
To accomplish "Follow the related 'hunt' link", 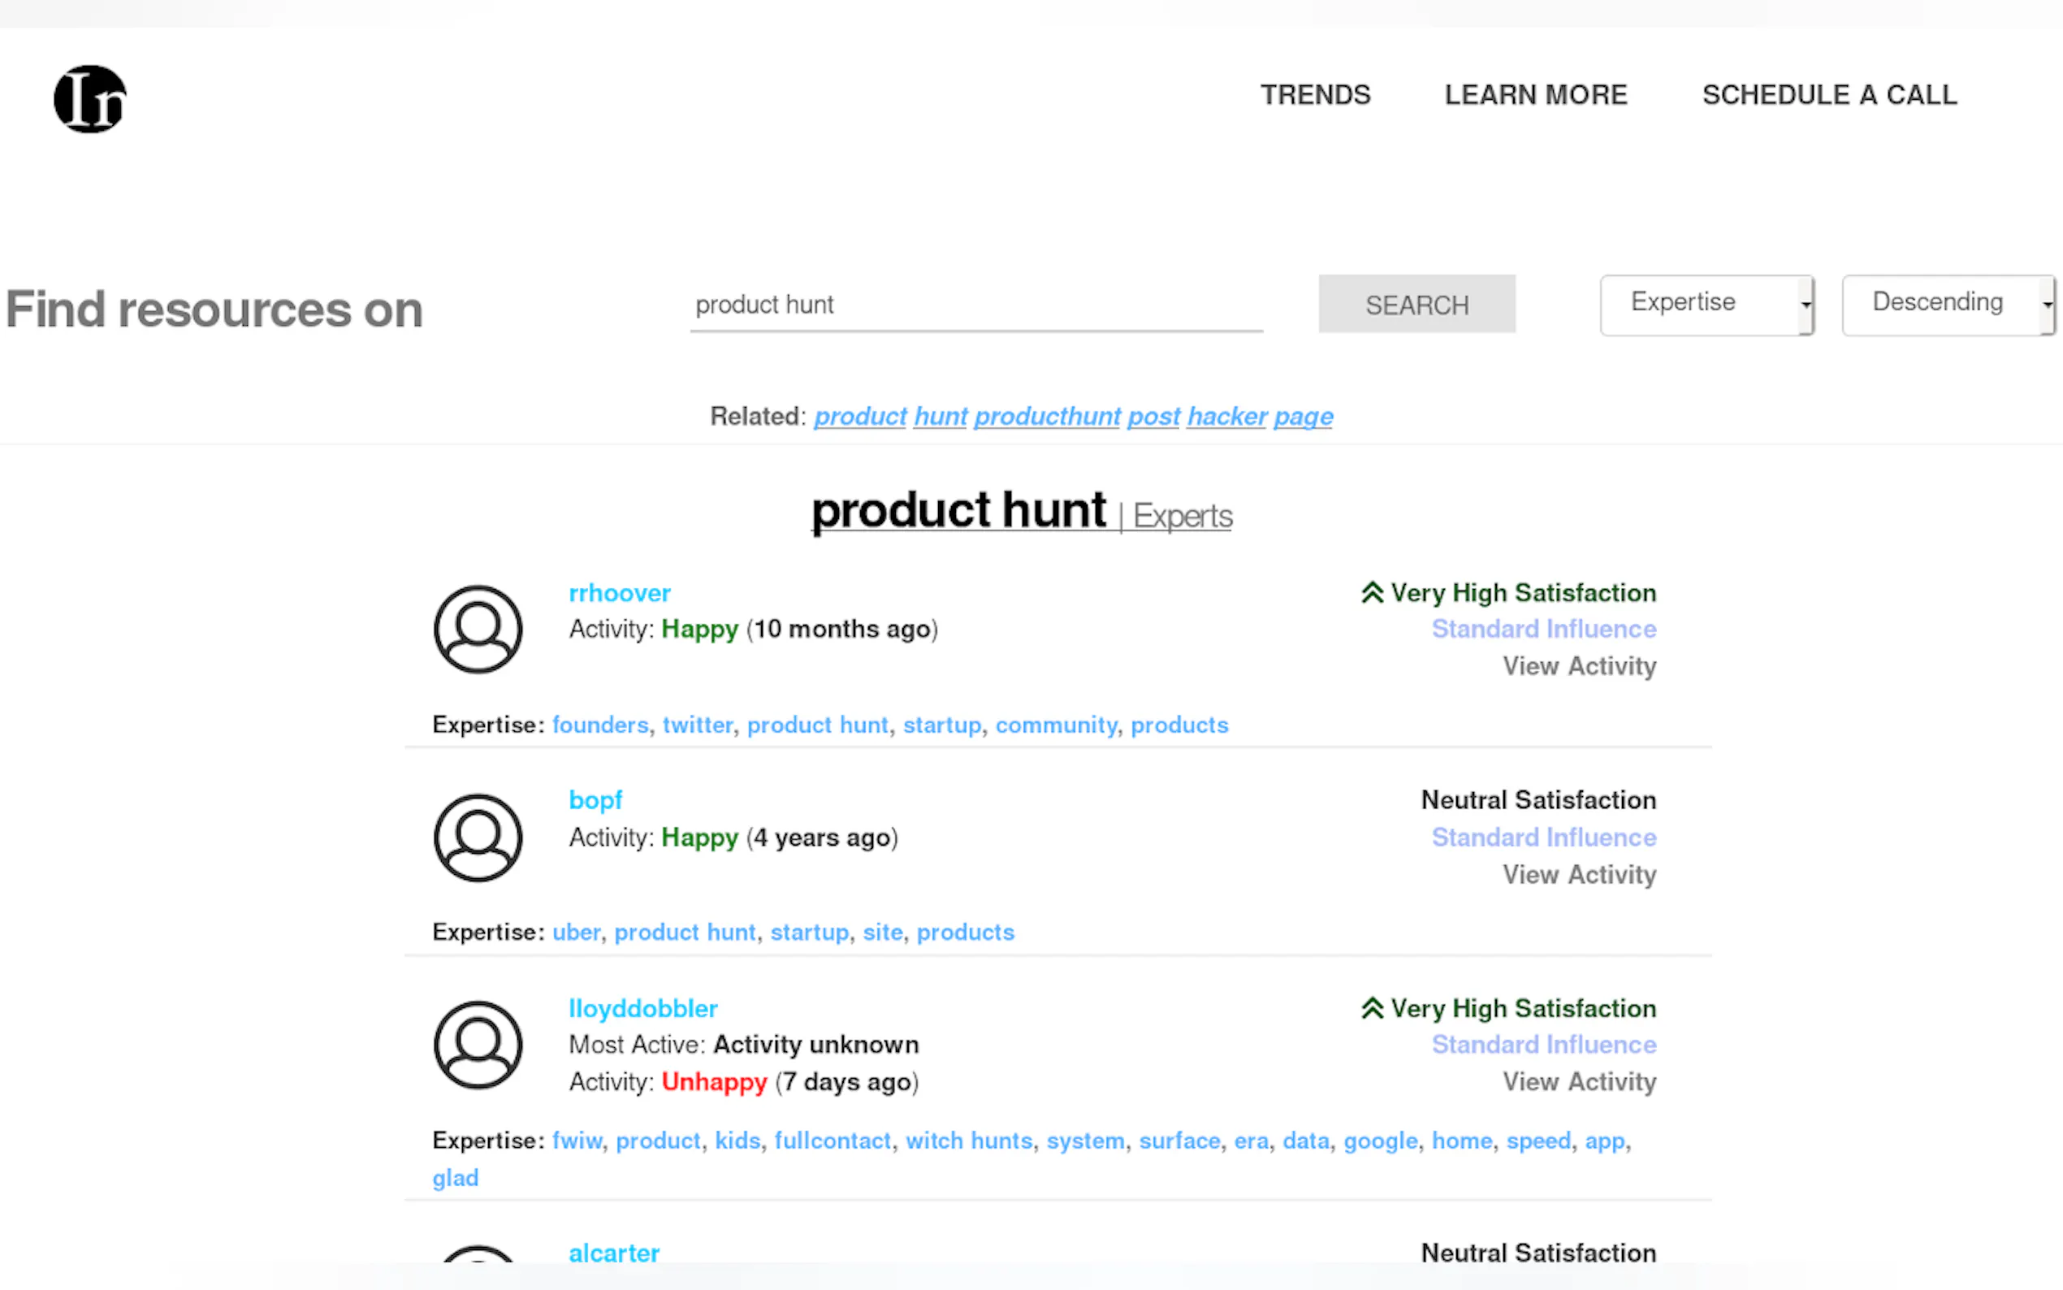I will click(941, 417).
